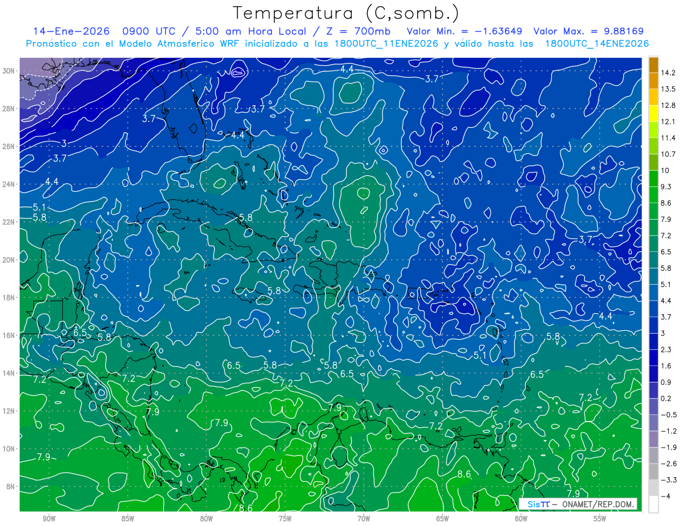This screenshot has height=526, width=680.
Task: Click the 20N latitude axis label
Action: point(9,260)
